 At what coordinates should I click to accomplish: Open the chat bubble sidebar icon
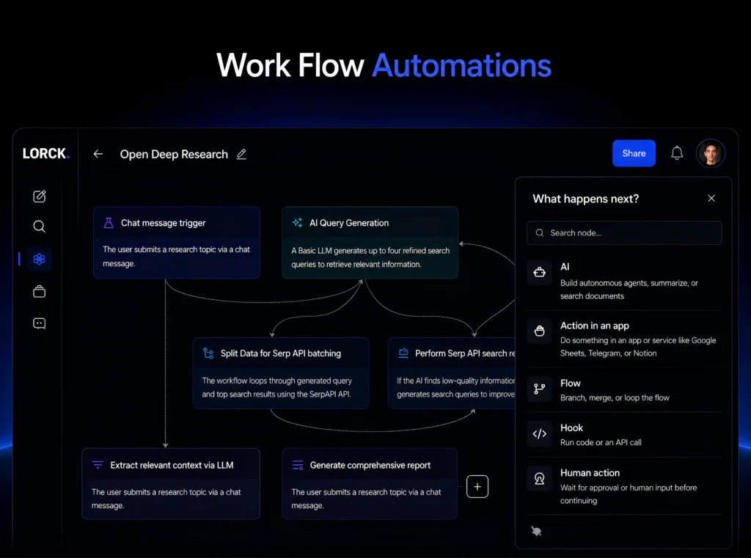click(40, 323)
